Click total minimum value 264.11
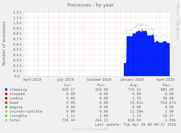Image resolution: width=181 pixels, height=133 pixels. click(x=102, y=120)
